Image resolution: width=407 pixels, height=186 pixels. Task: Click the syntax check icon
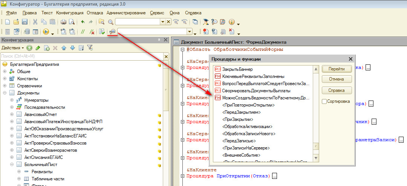102,32
